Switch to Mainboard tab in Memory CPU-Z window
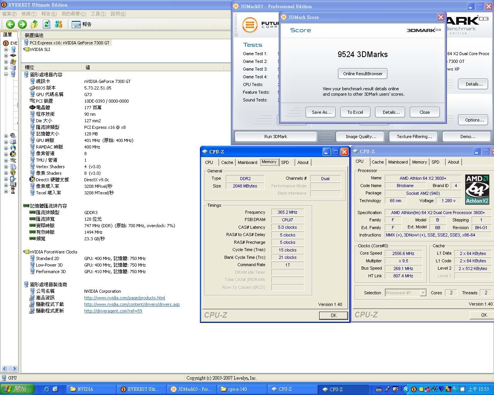 pyautogui.click(x=247, y=162)
